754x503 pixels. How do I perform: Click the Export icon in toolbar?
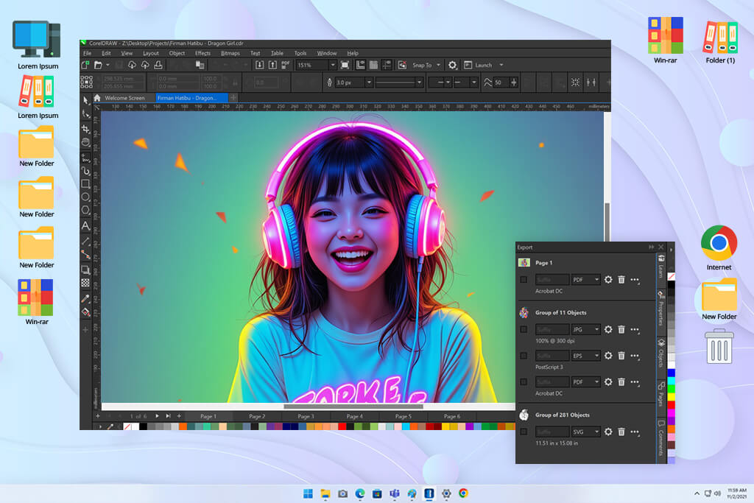[272, 65]
